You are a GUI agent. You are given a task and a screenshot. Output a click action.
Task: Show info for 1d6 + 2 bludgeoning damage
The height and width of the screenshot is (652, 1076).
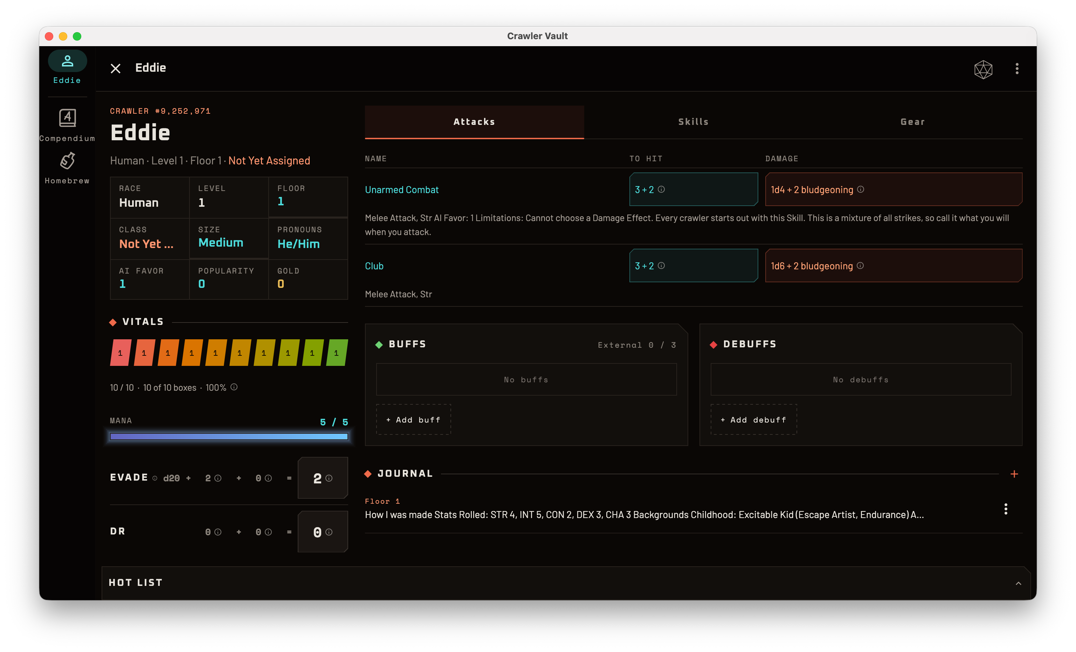(860, 265)
